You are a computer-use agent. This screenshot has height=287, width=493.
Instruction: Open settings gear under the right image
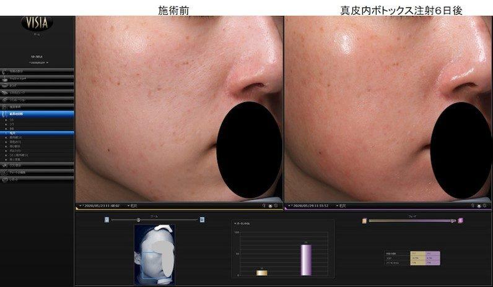tap(486, 205)
